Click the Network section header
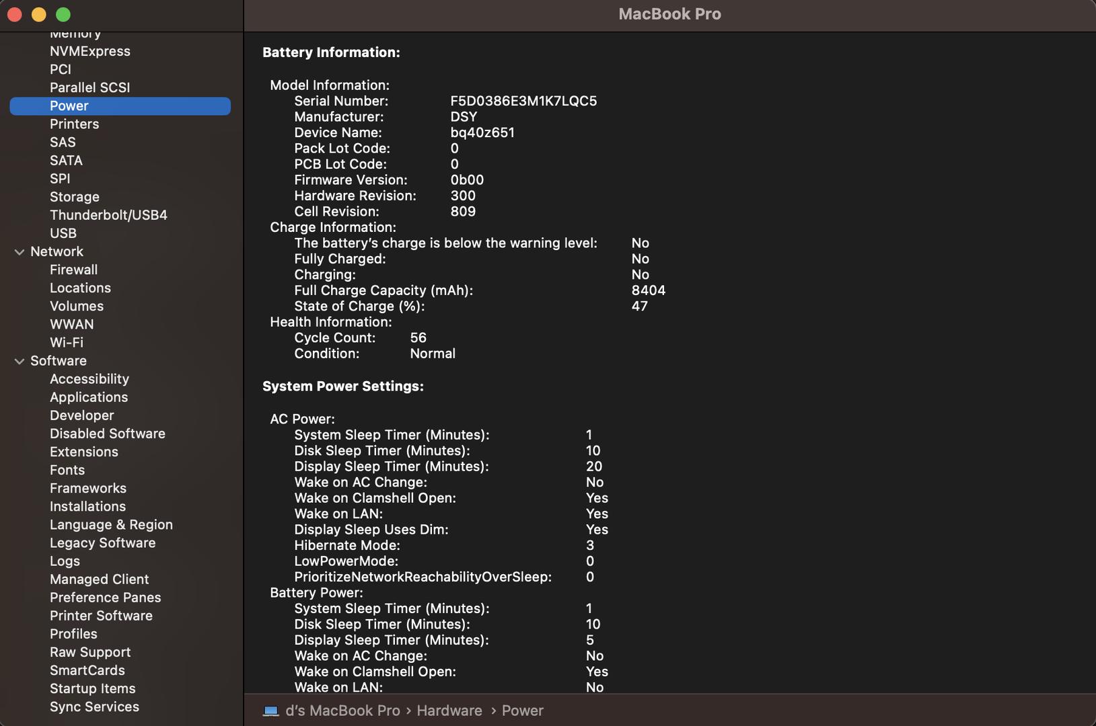 point(57,251)
